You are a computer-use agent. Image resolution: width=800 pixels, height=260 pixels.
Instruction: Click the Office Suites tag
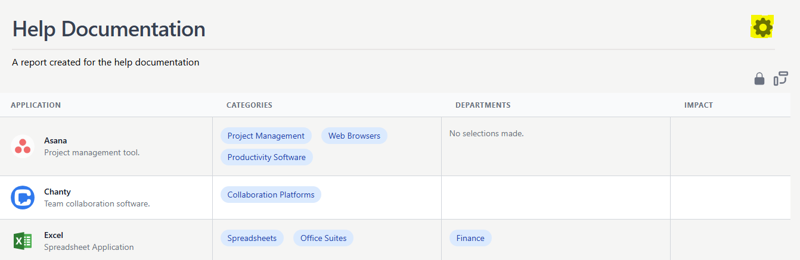tap(323, 238)
